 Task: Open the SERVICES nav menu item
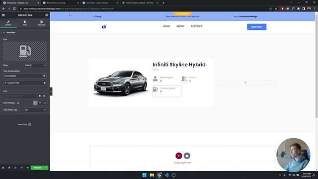click(196, 26)
